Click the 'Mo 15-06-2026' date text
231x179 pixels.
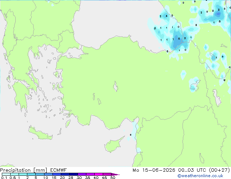click(x=154, y=170)
